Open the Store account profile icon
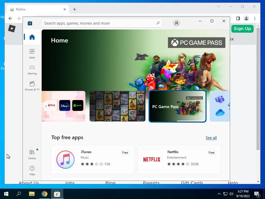 point(176,23)
